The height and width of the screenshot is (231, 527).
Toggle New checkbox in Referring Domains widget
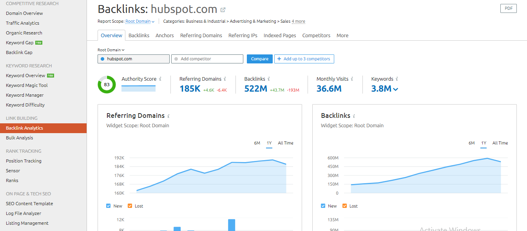(x=109, y=206)
